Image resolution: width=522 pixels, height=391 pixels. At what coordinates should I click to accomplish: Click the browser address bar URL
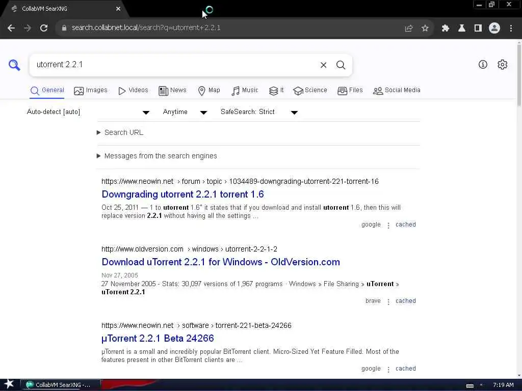[146, 28]
